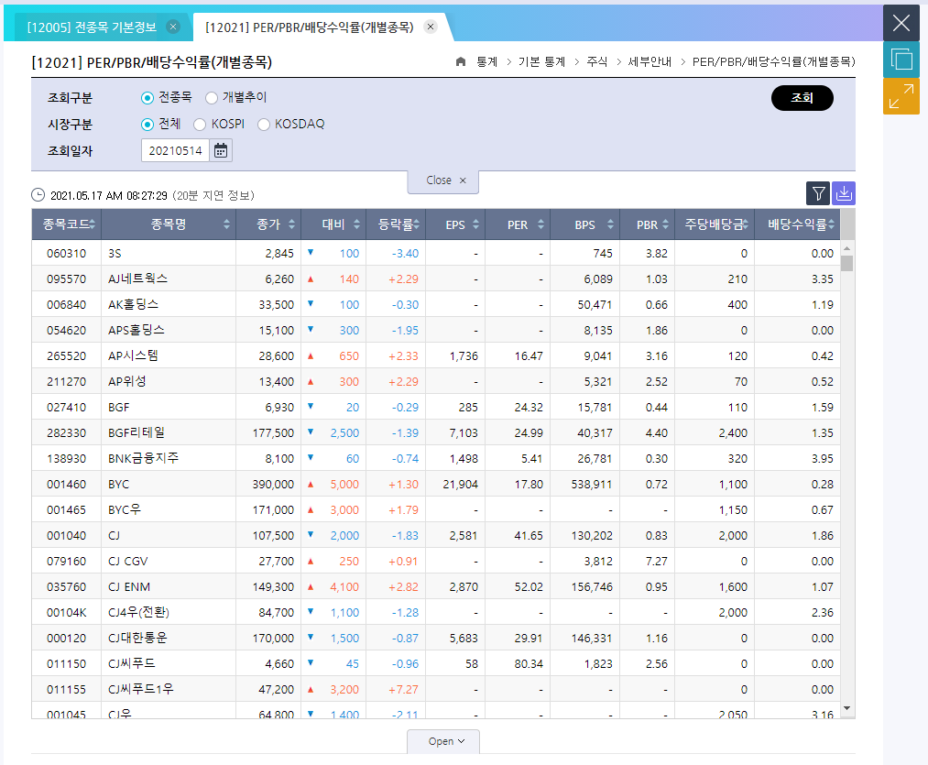Click APS홀딩스 stock name

click(136, 331)
